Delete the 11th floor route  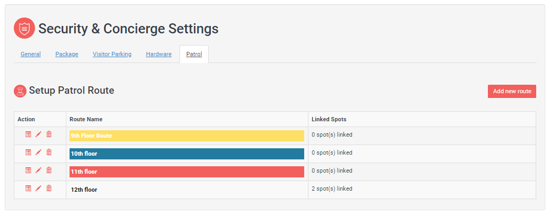click(x=49, y=171)
